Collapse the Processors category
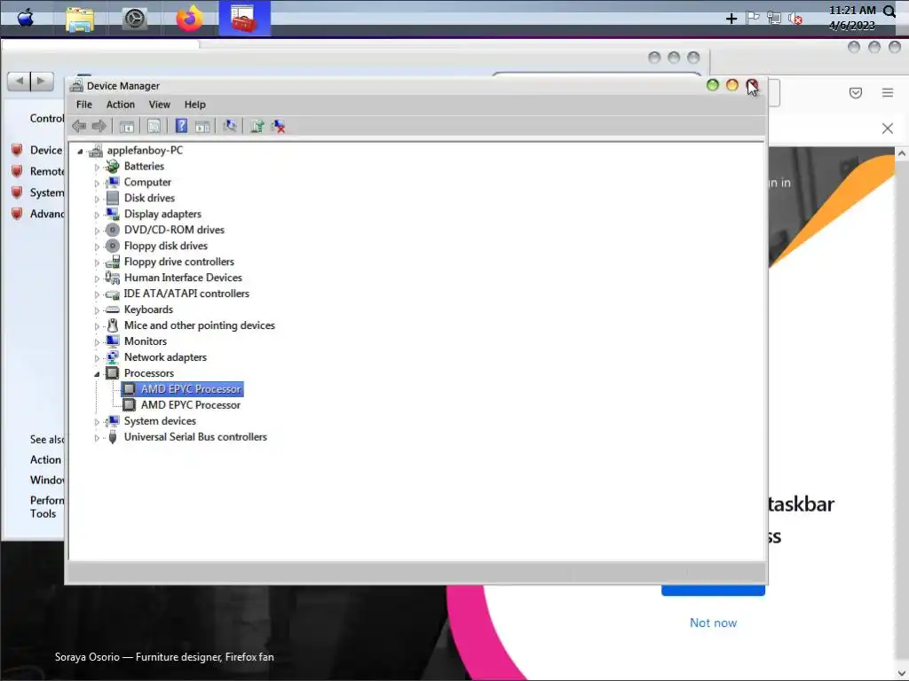909x681 pixels. coord(97,374)
